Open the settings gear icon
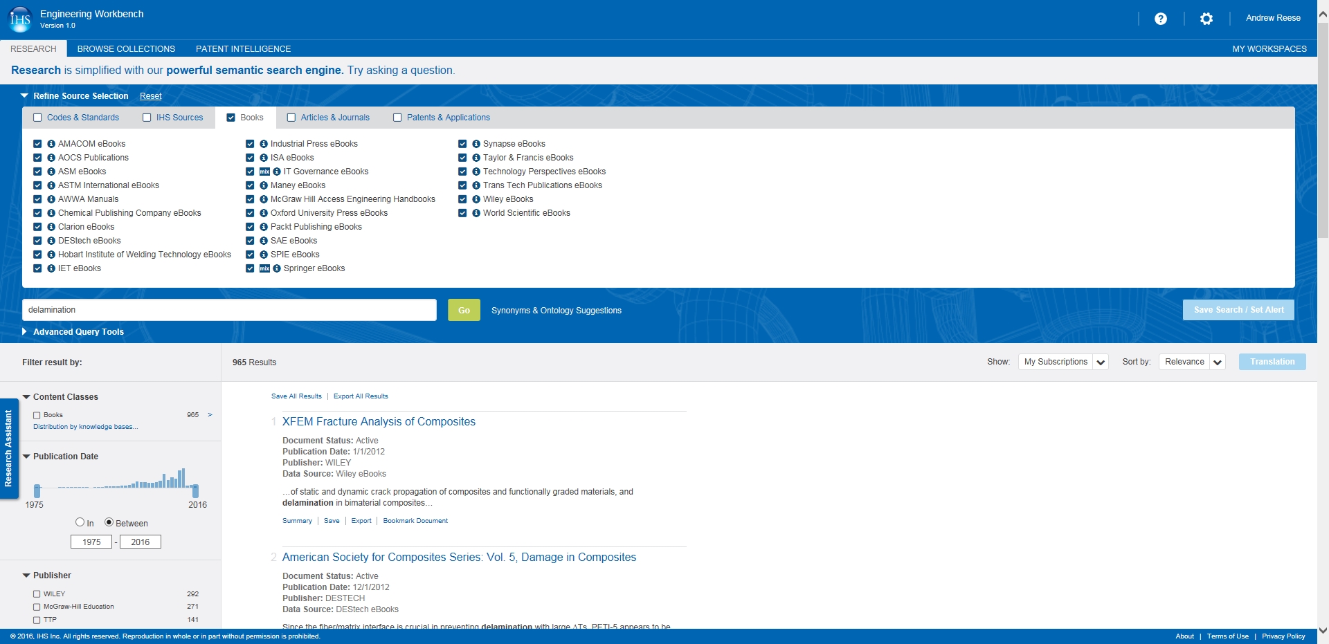 1206,19
